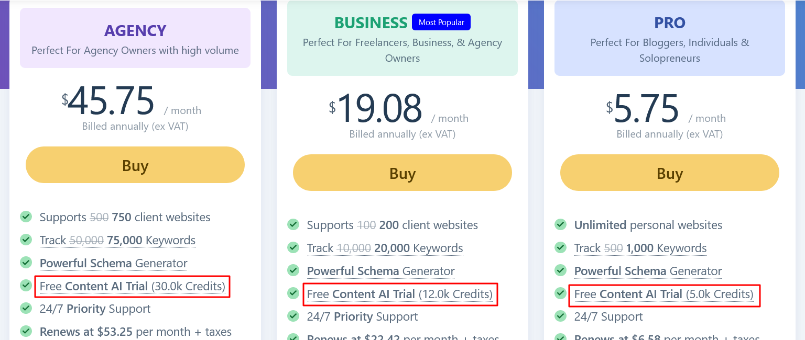805x340 pixels.
Task: Select the PRO plan heading
Action: pos(670,23)
